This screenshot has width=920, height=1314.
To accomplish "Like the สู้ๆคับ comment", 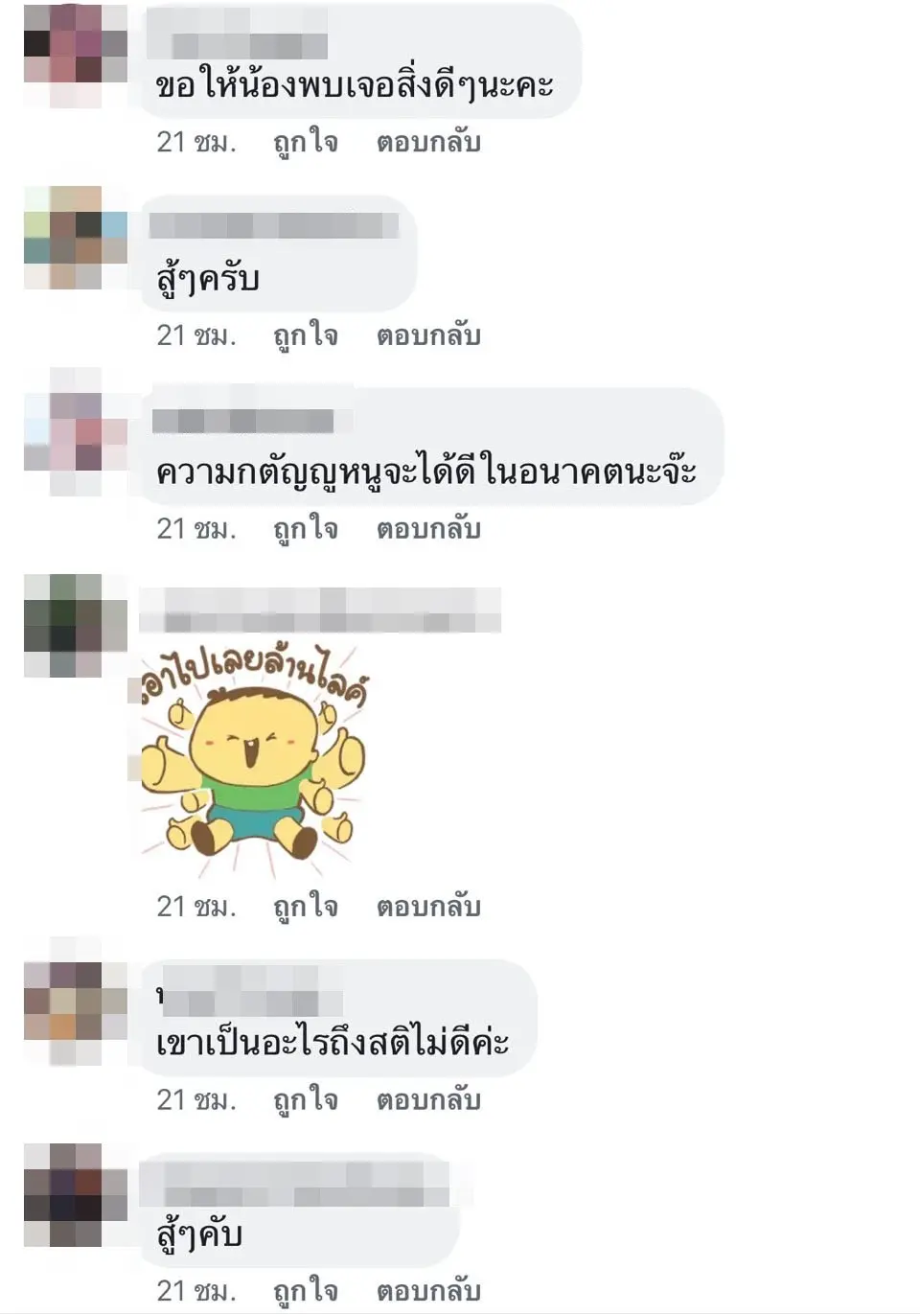I will click(306, 1293).
